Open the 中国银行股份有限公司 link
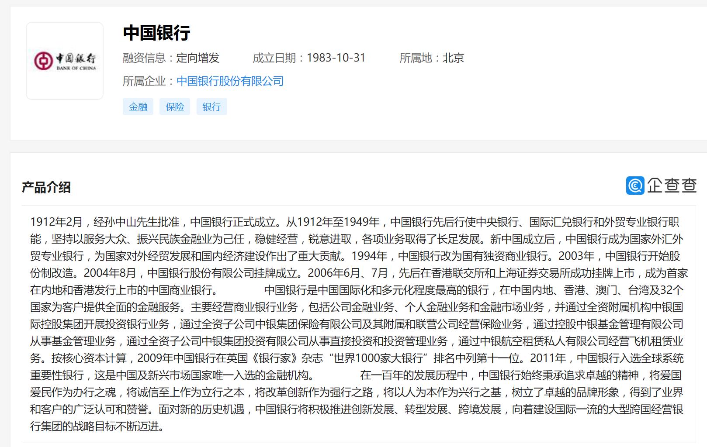Viewport: 707px width, 447px height. [229, 81]
